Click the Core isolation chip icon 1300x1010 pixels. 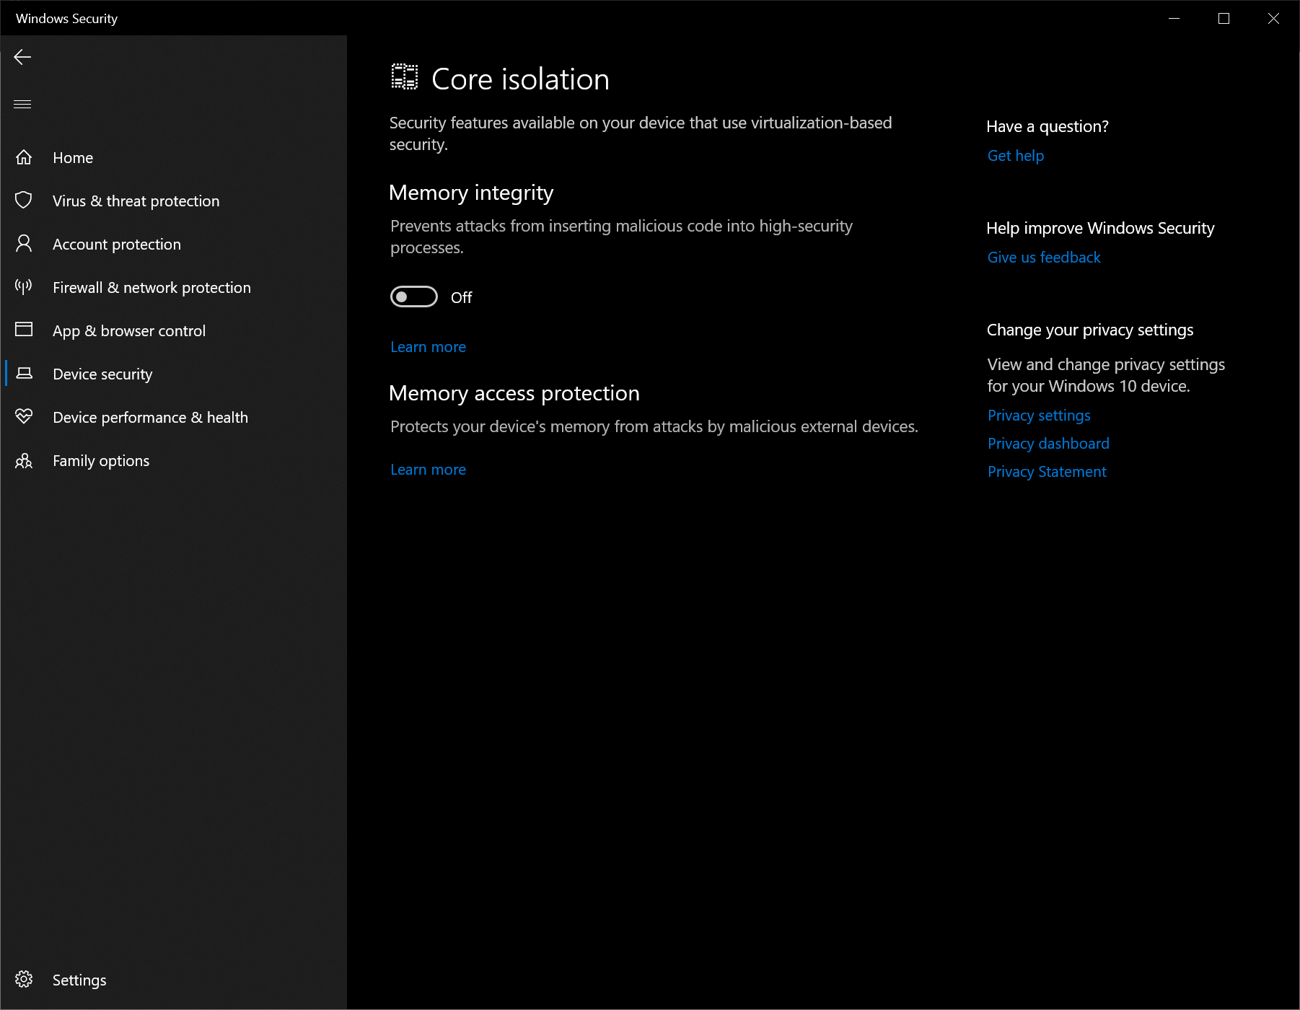coord(405,76)
